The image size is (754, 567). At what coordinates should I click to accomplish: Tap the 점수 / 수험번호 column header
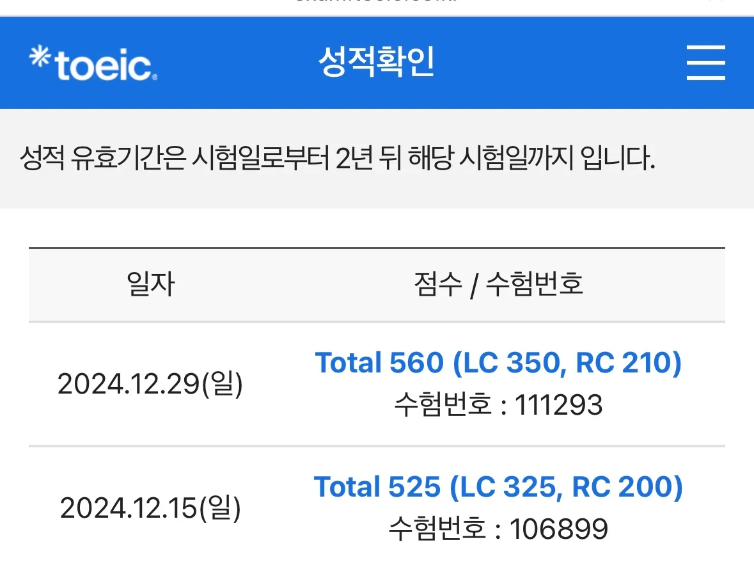pyautogui.click(x=499, y=284)
